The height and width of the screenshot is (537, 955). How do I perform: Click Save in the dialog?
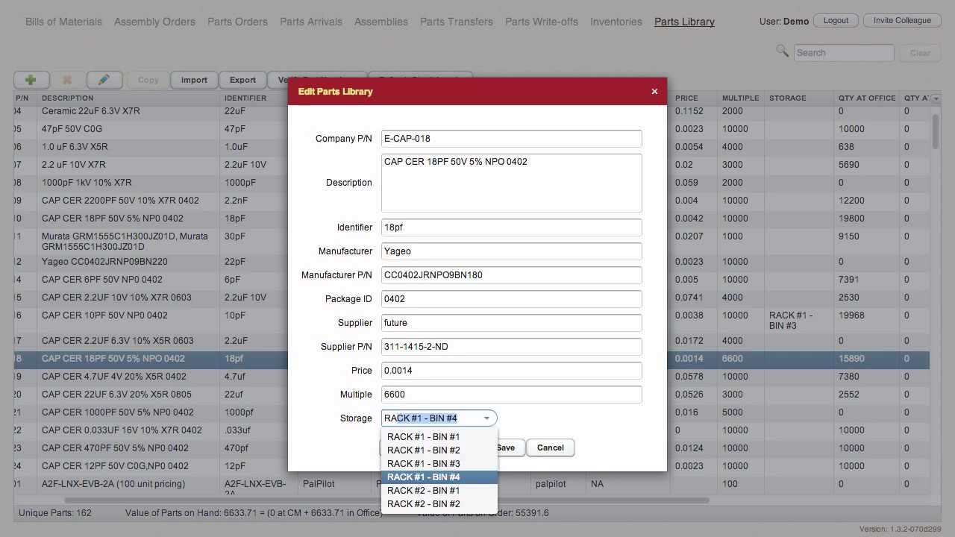click(506, 447)
